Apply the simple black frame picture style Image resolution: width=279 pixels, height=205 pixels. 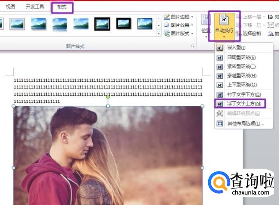tap(145, 23)
